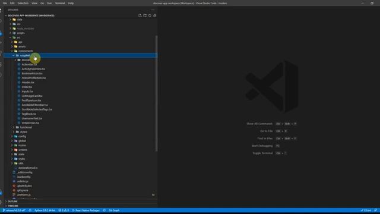Click React Native Packager in status bar

coord(86,210)
